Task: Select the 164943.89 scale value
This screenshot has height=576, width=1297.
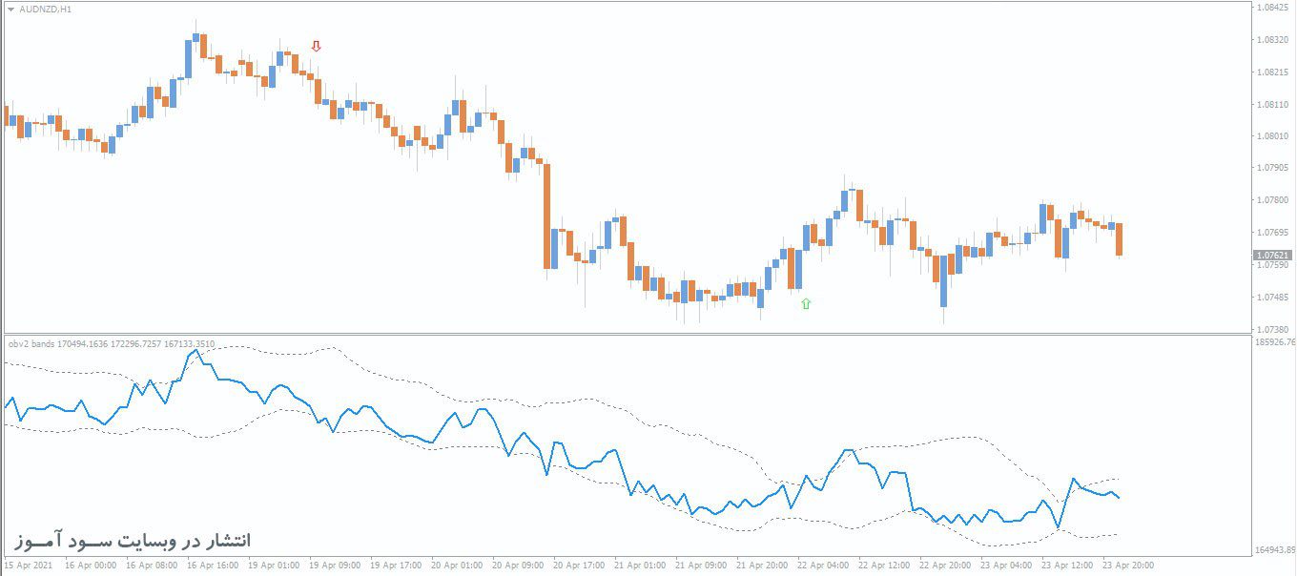Action: (1276, 548)
